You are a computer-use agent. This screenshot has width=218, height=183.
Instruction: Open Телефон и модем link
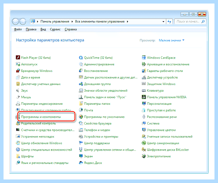coord(97,130)
